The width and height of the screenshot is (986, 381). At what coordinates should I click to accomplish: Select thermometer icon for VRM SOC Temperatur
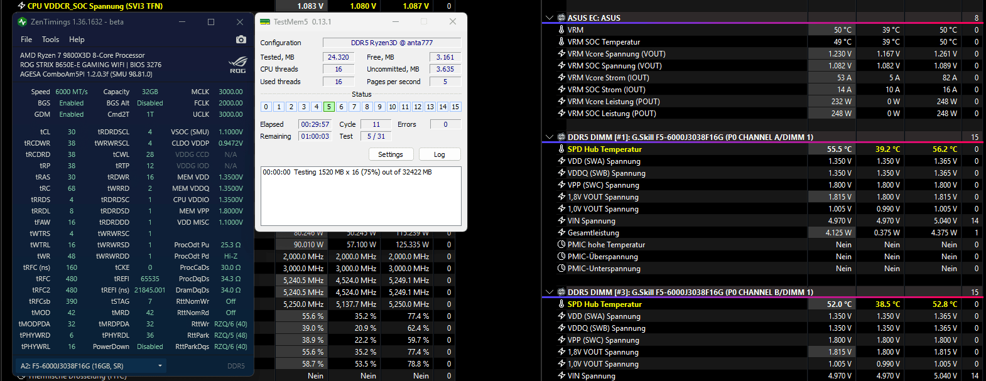[561, 41]
